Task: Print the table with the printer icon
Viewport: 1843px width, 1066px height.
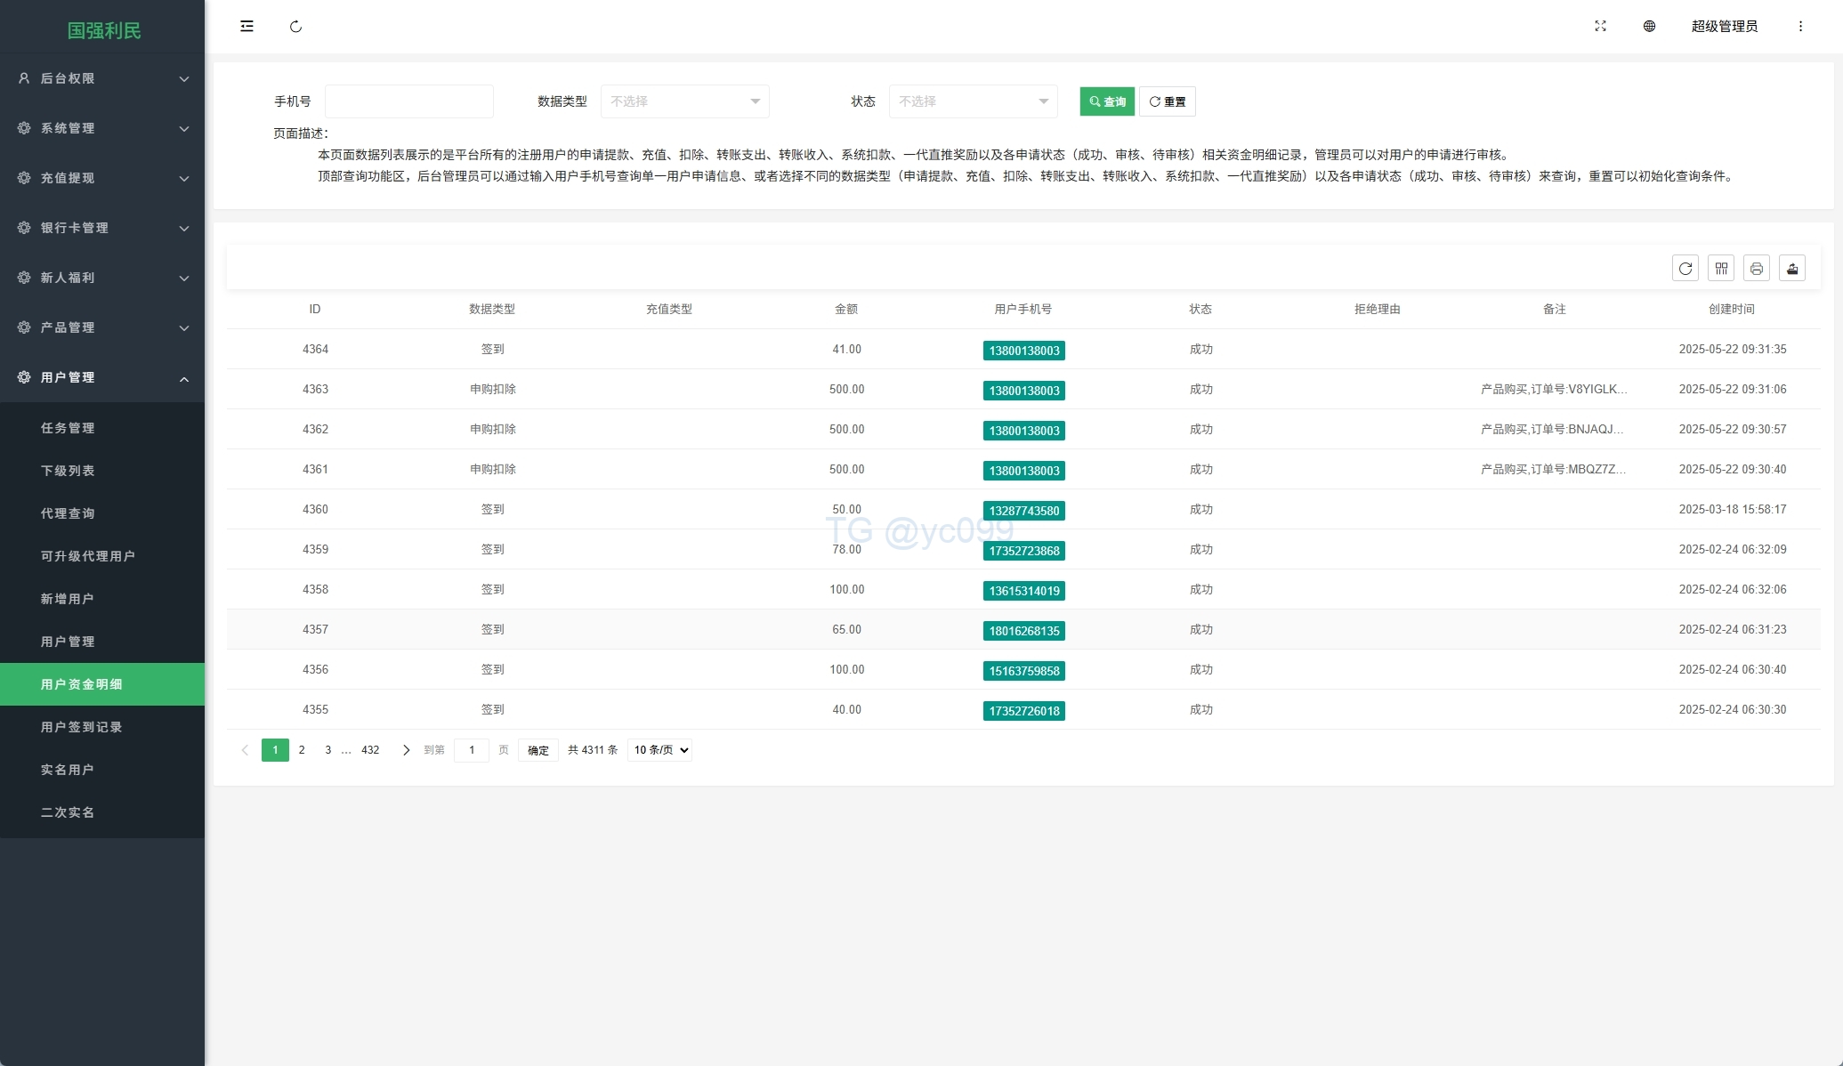Action: [x=1756, y=269]
